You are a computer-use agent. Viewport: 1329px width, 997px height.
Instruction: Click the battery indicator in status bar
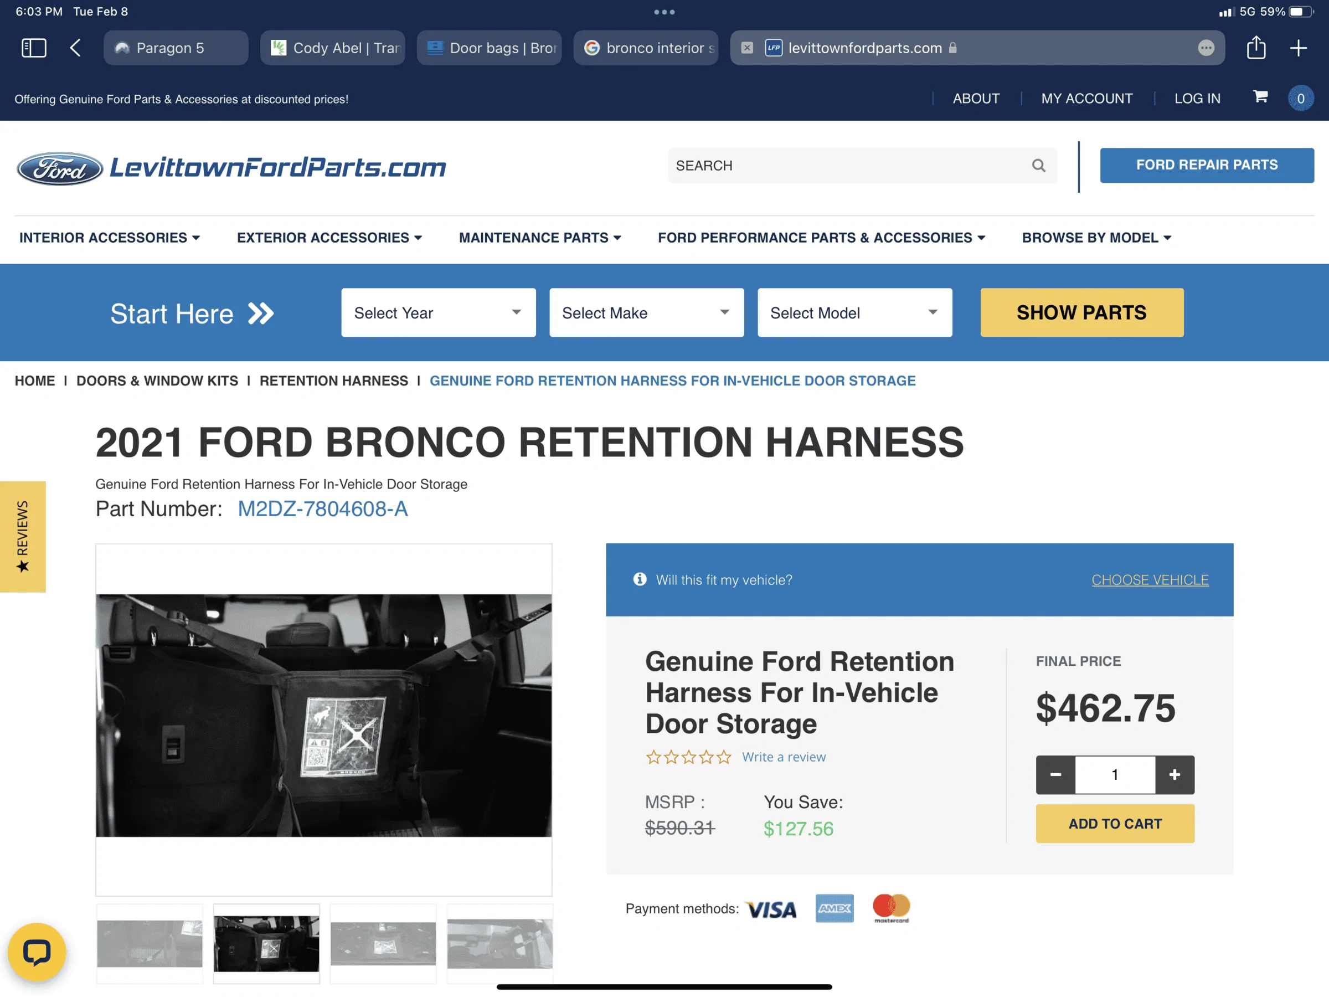coord(1301,12)
